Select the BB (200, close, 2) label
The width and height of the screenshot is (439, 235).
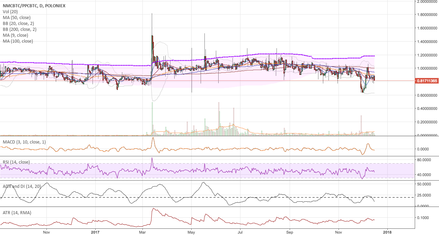tap(20, 29)
